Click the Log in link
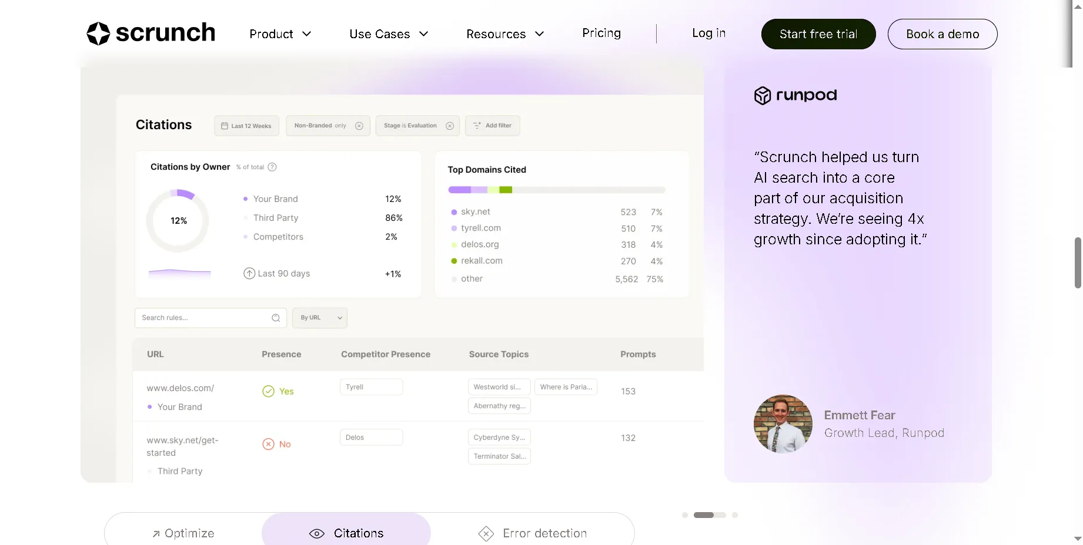The image size is (1083, 545). [708, 33]
